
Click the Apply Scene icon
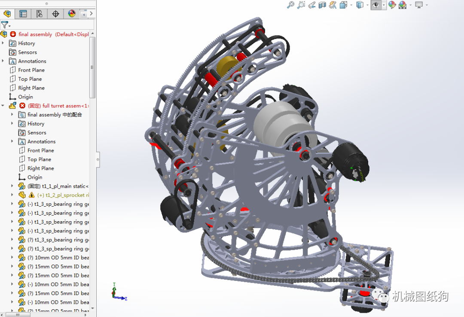[403, 5]
